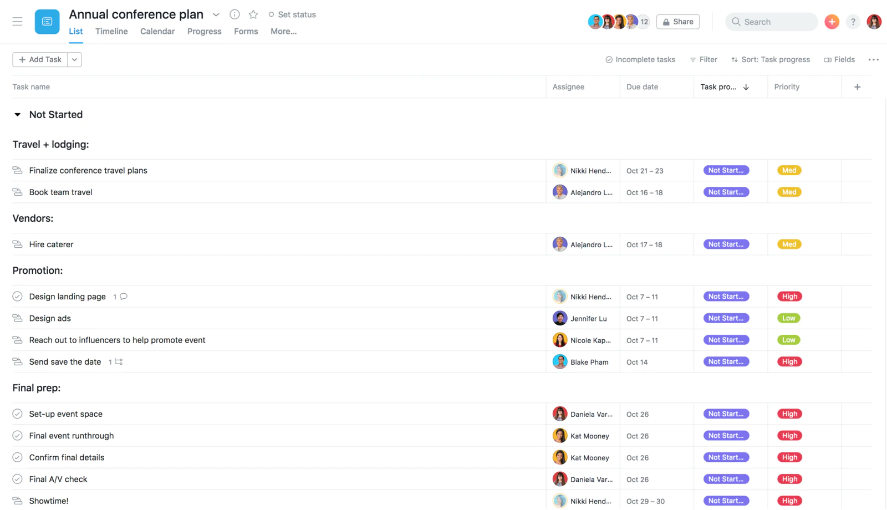
Task: Open the project title dropdown chevron
Action: point(216,14)
